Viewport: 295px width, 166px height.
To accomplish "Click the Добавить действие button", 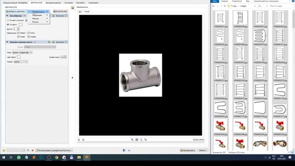I will (x=16, y=11).
